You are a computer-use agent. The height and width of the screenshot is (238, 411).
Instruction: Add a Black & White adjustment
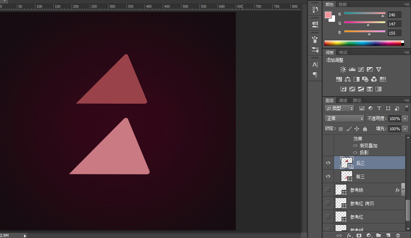pyautogui.click(x=357, y=79)
